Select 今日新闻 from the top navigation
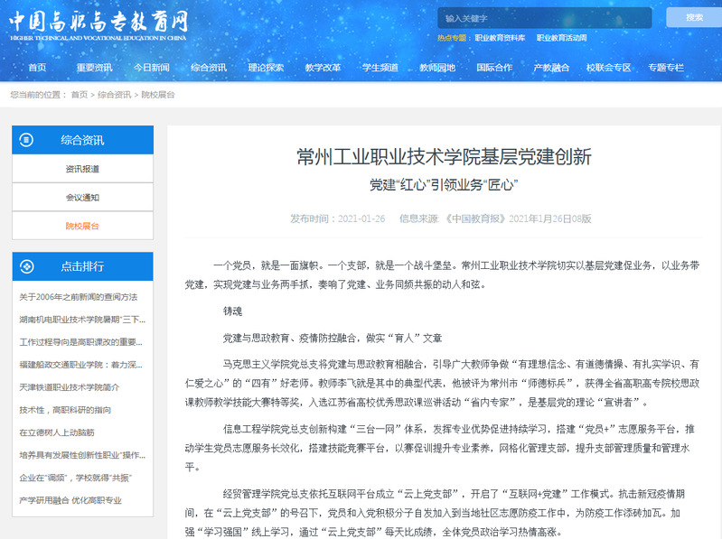Viewport: 722px width, 539px height. point(151,68)
